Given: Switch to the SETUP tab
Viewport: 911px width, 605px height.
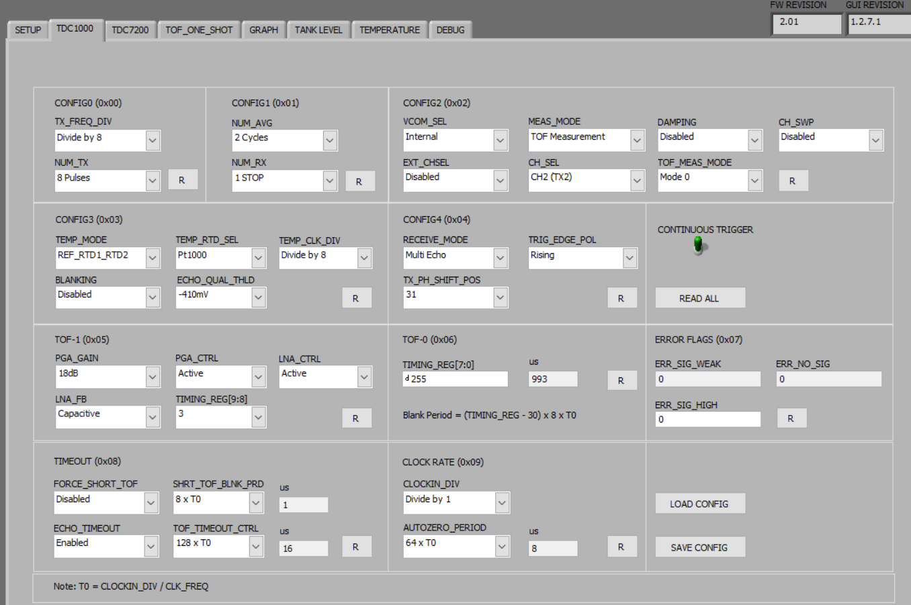Looking at the screenshot, I should pos(28,30).
